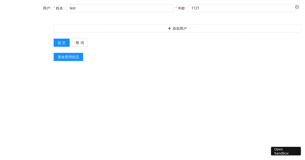Focus the 姓名 input containing "test"
Screen dimensions: 305x160
120,8
